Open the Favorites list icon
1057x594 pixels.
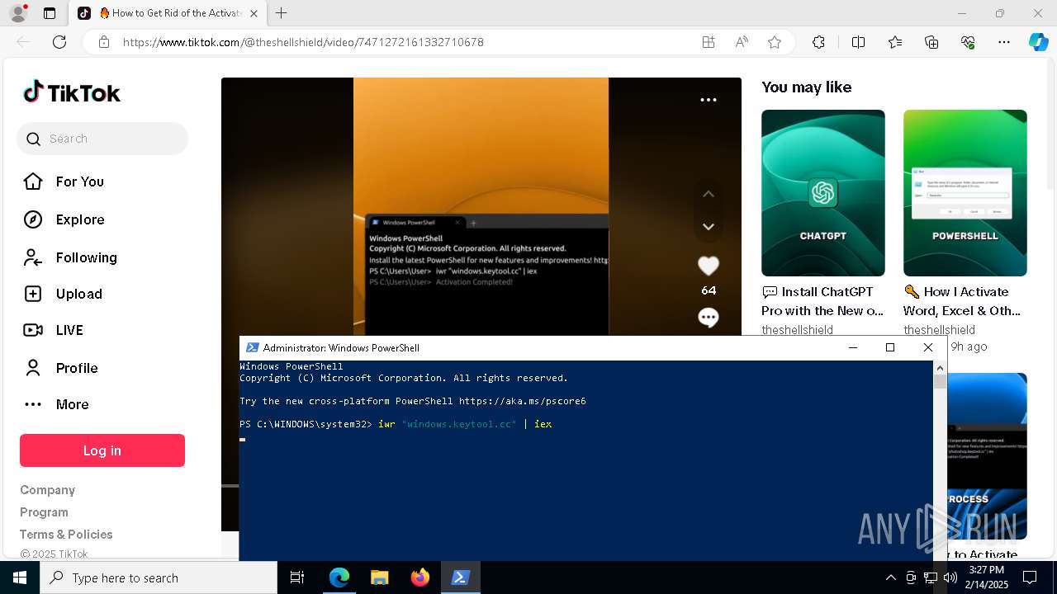pos(895,42)
